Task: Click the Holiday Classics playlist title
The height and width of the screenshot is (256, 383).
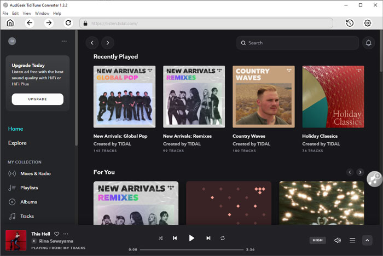Action: tap(320, 136)
